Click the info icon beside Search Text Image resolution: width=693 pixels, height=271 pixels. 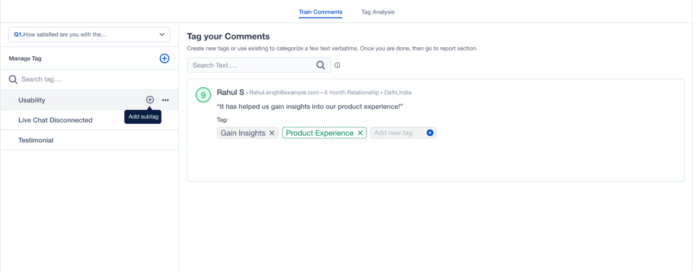point(337,65)
